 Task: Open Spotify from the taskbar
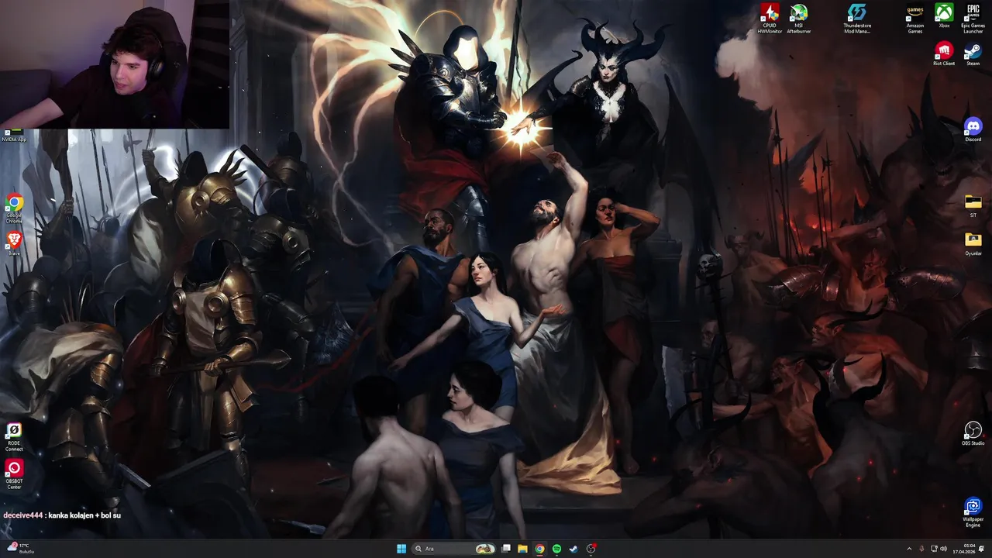[556, 549]
